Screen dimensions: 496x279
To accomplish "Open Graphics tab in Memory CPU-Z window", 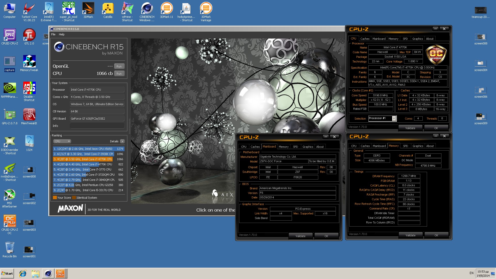I will 418,146.
